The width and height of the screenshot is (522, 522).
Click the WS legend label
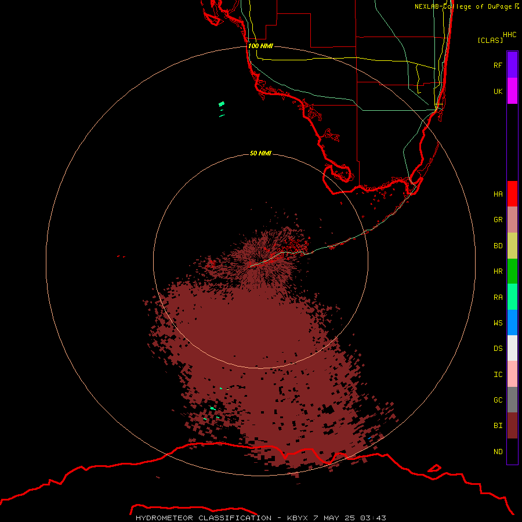click(498, 322)
